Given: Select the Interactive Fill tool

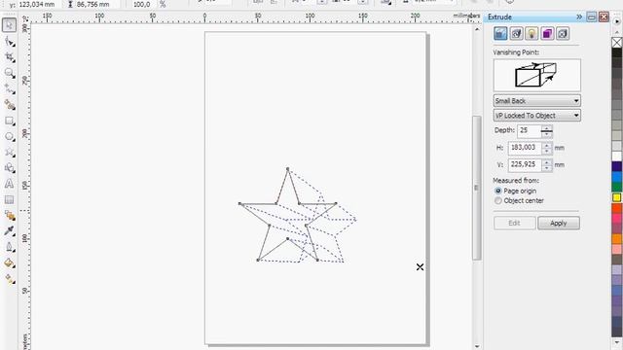Looking at the screenshot, I should [x=9, y=279].
